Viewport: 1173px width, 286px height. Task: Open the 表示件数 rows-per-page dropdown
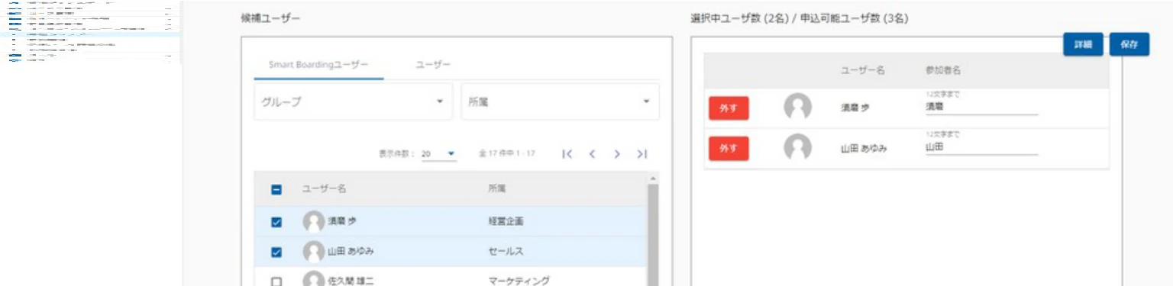pyautogui.click(x=438, y=154)
